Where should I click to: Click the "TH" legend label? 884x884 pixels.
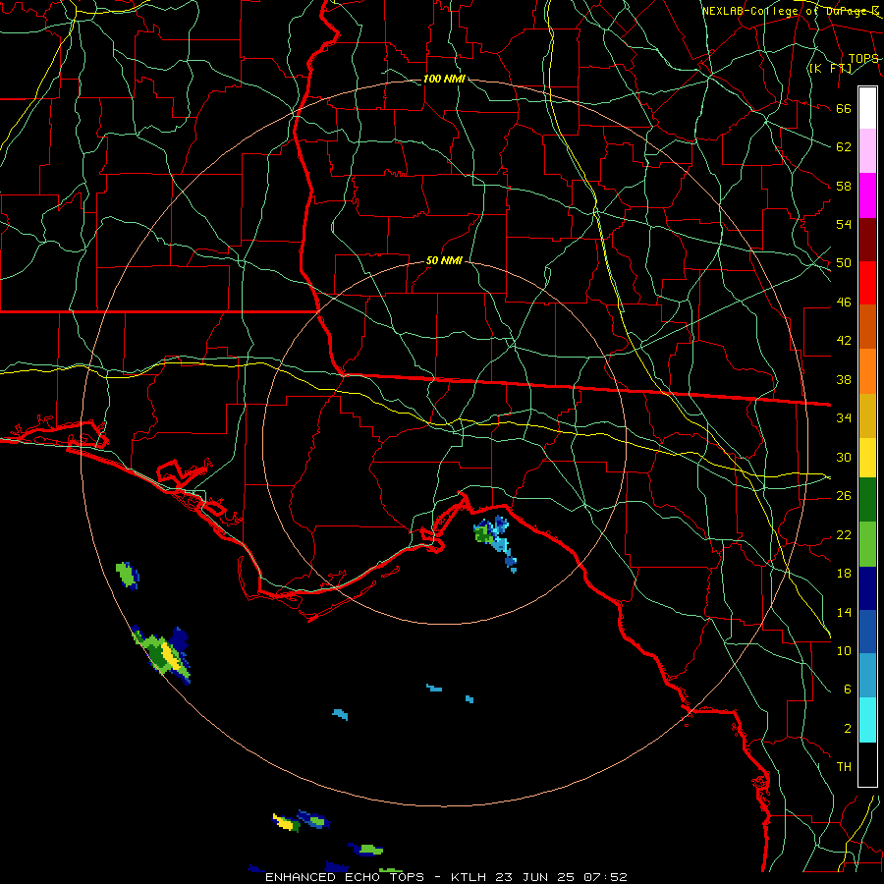pos(844,766)
